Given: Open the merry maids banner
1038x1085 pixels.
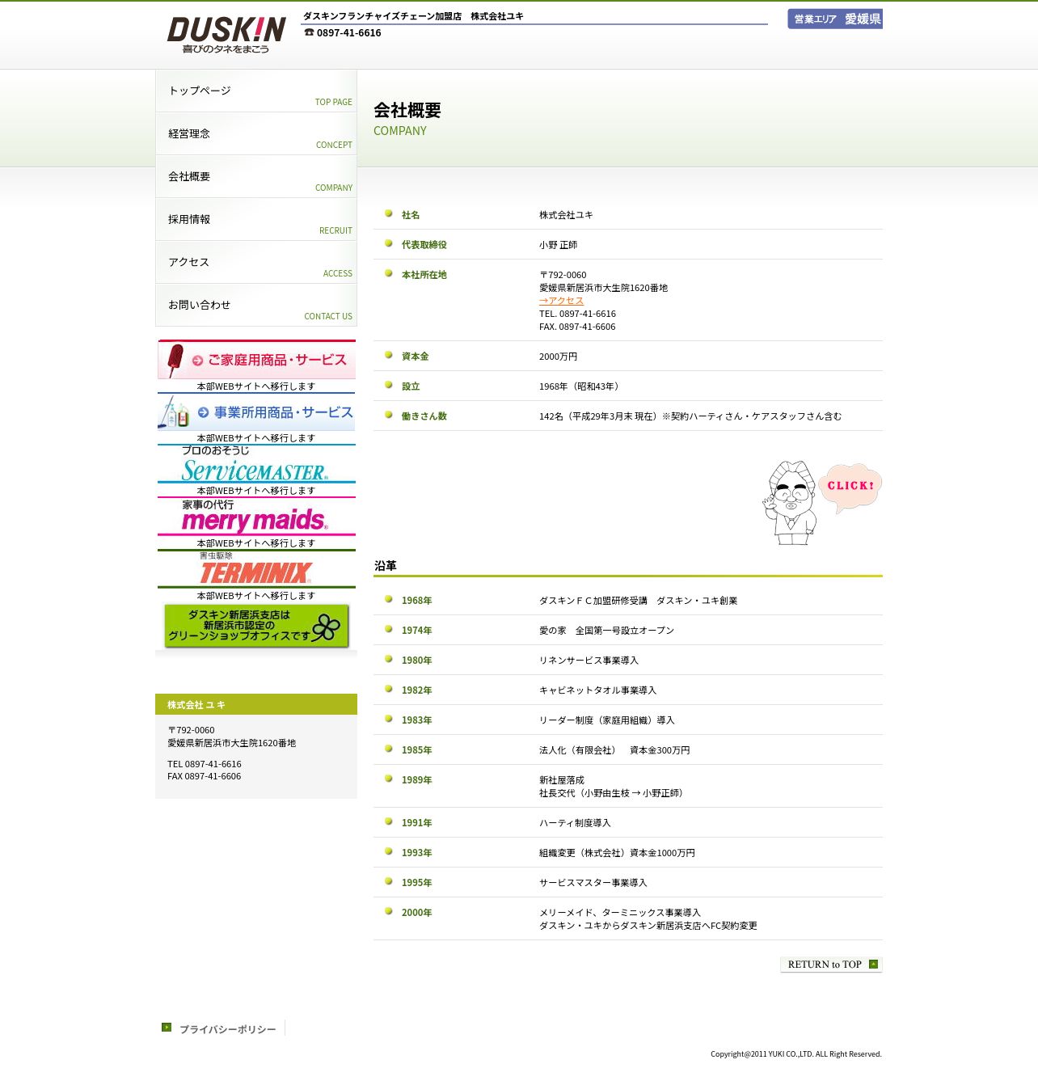Looking at the screenshot, I should (x=256, y=517).
